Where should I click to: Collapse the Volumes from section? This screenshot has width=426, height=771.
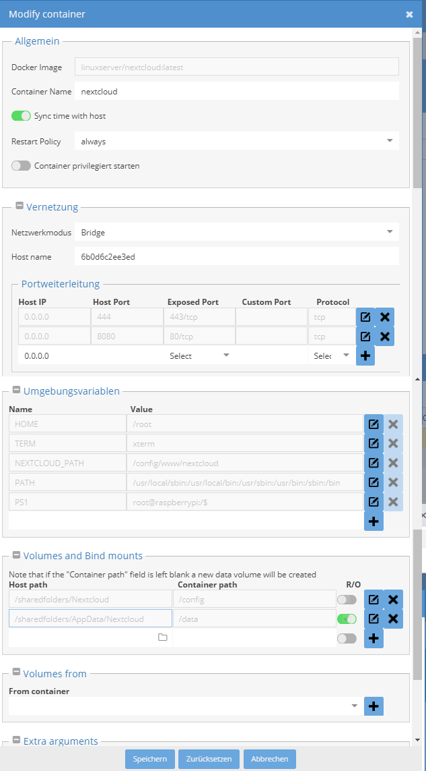click(x=16, y=673)
